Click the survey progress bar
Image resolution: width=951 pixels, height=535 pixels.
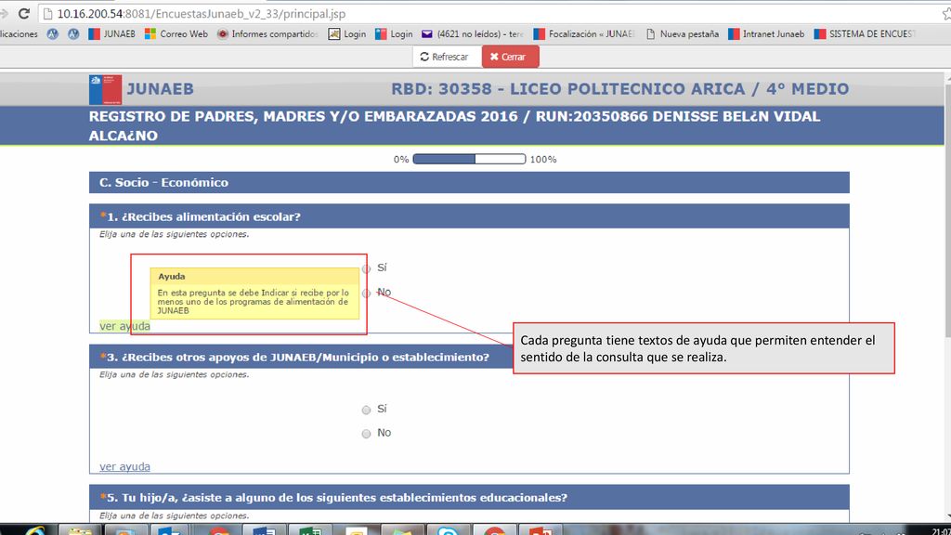(x=469, y=159)
